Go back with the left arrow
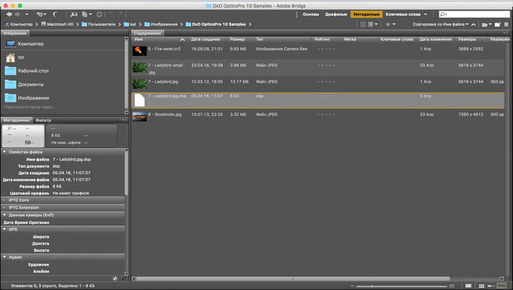 coord(9,14)
